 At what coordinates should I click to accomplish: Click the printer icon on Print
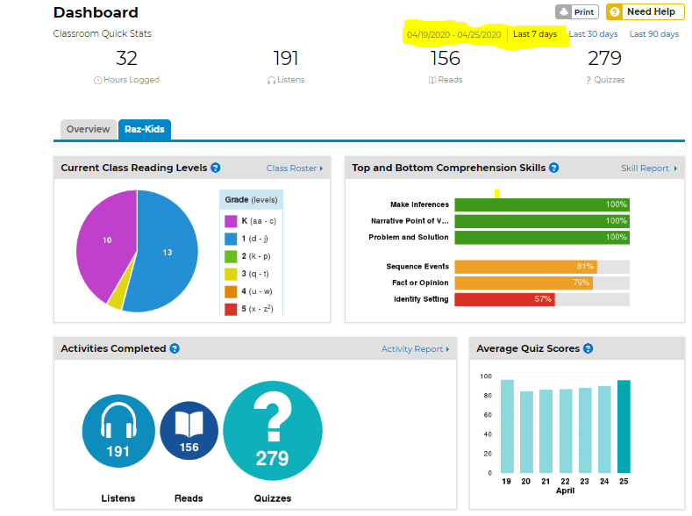[x=564, y=12]
